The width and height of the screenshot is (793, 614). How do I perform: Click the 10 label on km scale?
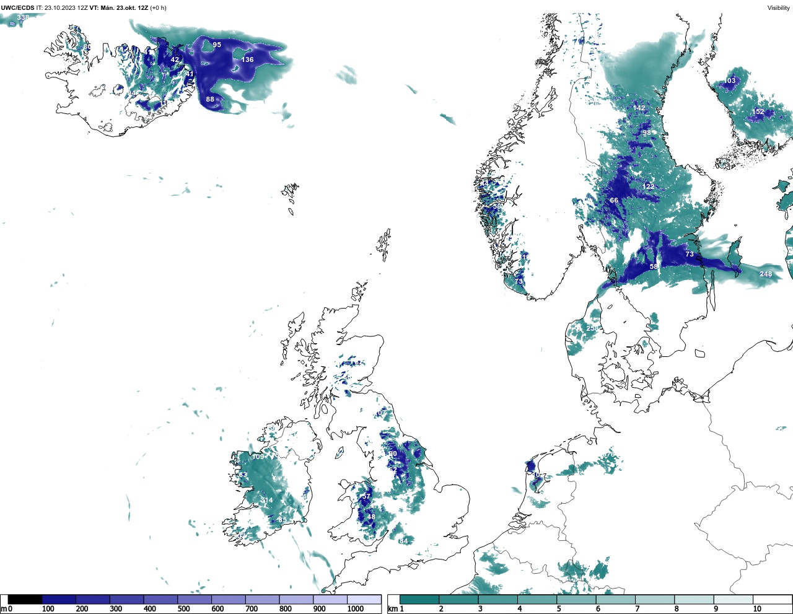click(x=757, y=609)
